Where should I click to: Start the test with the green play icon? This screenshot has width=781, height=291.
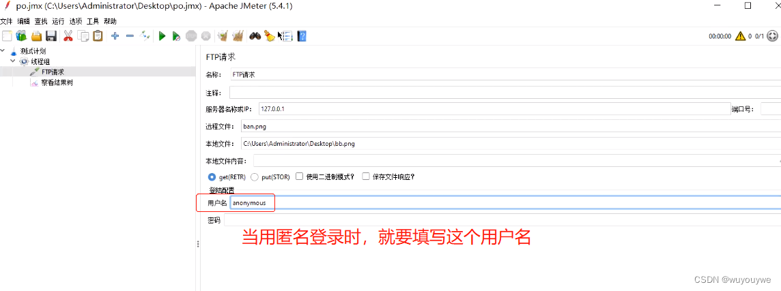click(x=162, y=36)
